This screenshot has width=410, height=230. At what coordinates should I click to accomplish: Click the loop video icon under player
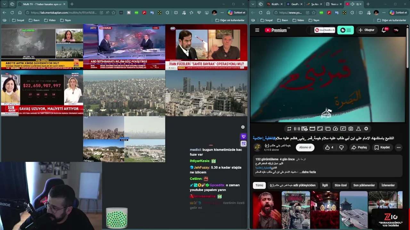tap(289, 129)
